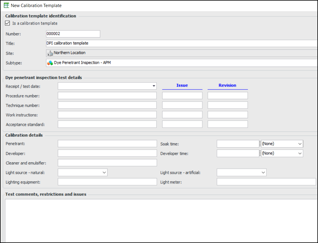
Task: Click the Technique number Issue field
Action: coord(182,105)
